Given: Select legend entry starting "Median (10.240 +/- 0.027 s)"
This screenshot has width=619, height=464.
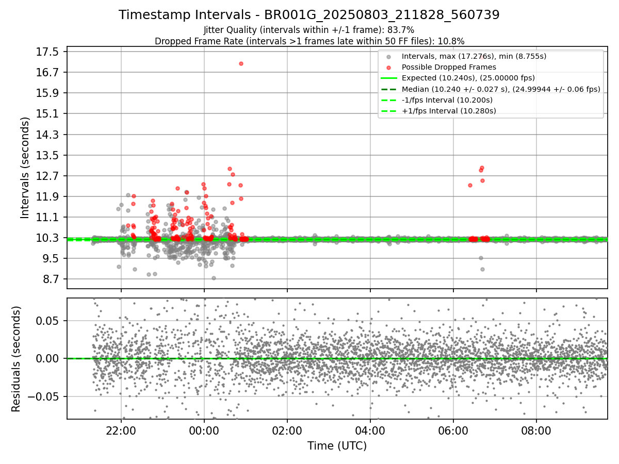Looking at the screenshot, I should click(x=501, y=89).
